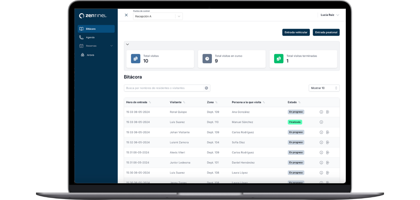Open info icon for Luis Suarez's Finalizada visit
The image size is (420, 200).
321,122
